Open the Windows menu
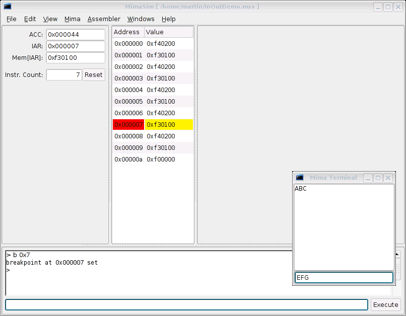Image resolution: width=406 pixels, height=316 pixels. click(x=141, y=19)
